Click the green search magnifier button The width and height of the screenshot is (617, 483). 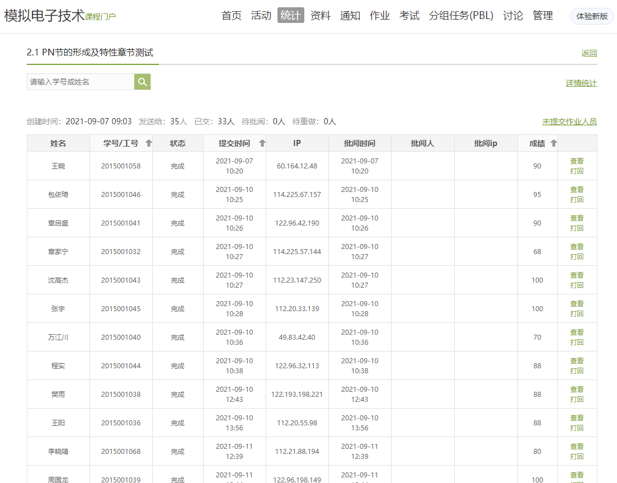pyautogui.click(x=142, y=82)
